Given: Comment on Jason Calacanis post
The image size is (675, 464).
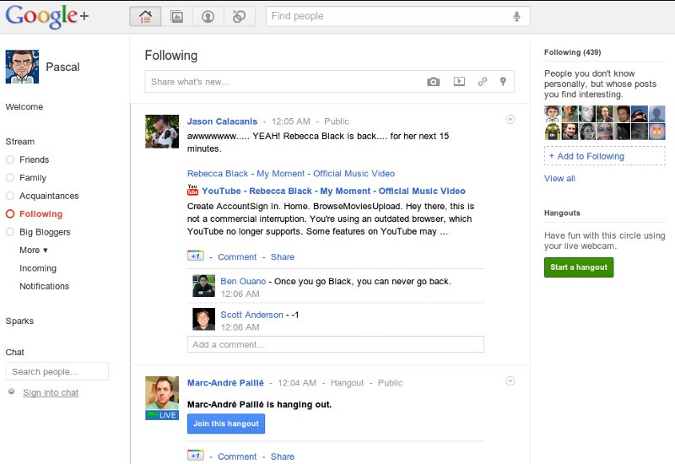Looking at the screenshot, I should pos(237,257).
